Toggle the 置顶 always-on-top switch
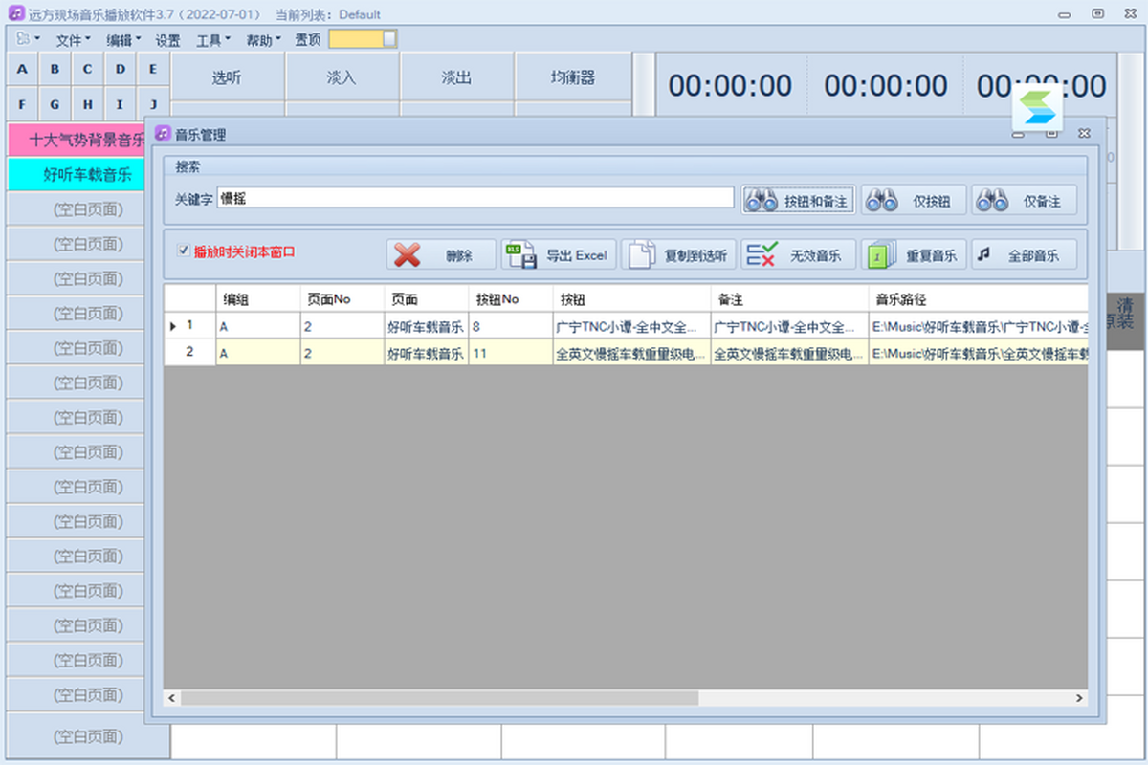Viewport: 1148px width, 765px height. pos(363,39)
